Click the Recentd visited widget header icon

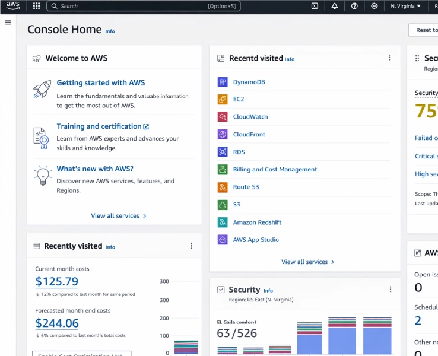click(x=221, y=58)
